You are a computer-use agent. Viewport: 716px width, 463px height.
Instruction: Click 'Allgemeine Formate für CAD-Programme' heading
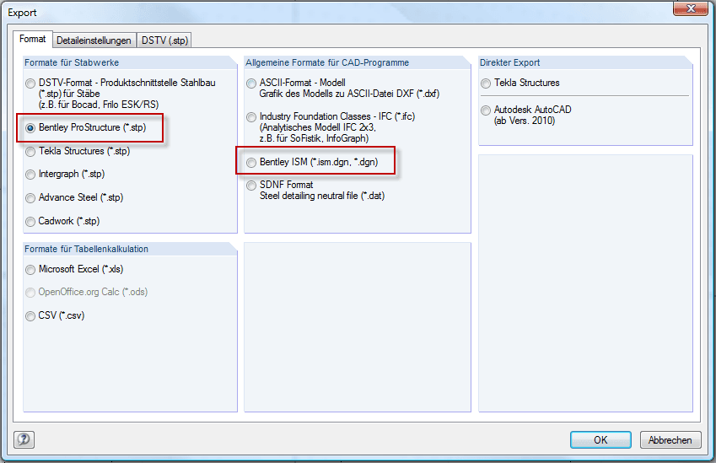[327, 62]
